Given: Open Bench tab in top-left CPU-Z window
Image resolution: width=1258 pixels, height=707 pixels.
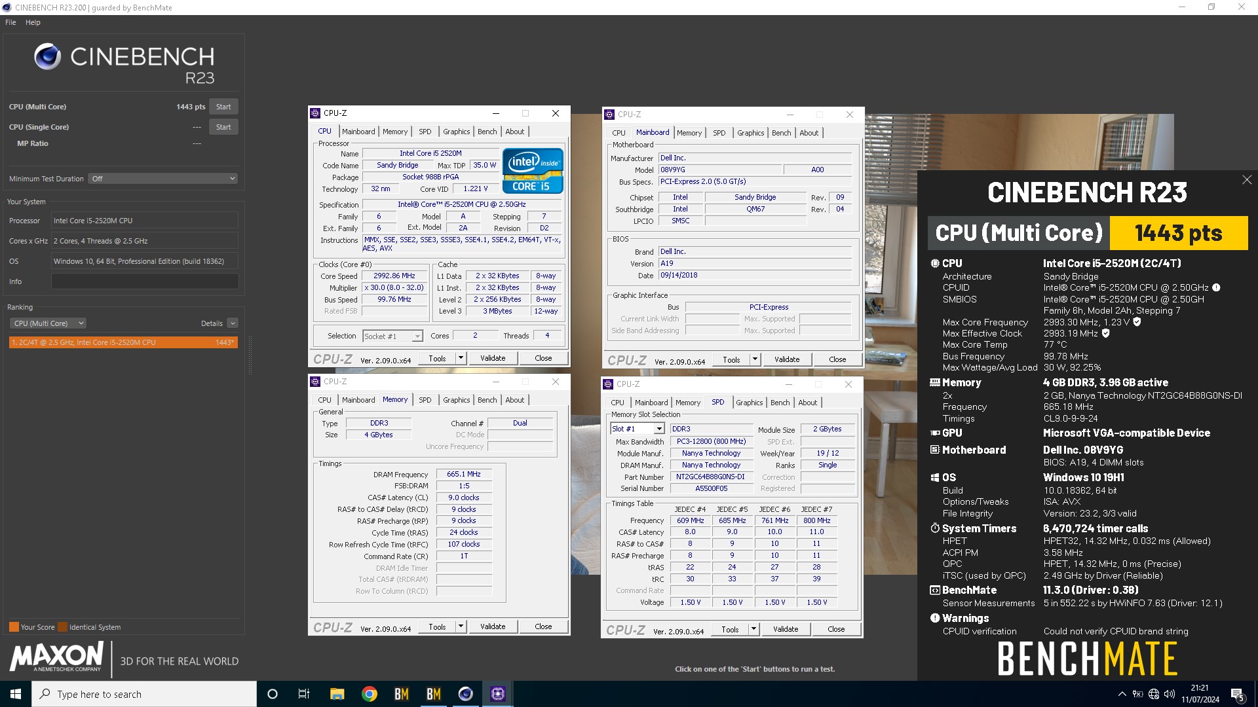Looking at the screenshot, I should tap(487, 132).
